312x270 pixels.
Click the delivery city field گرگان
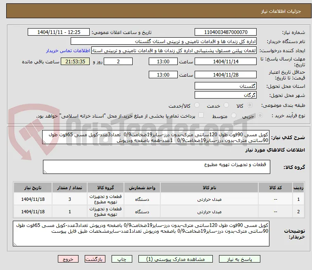pos(226,95)
